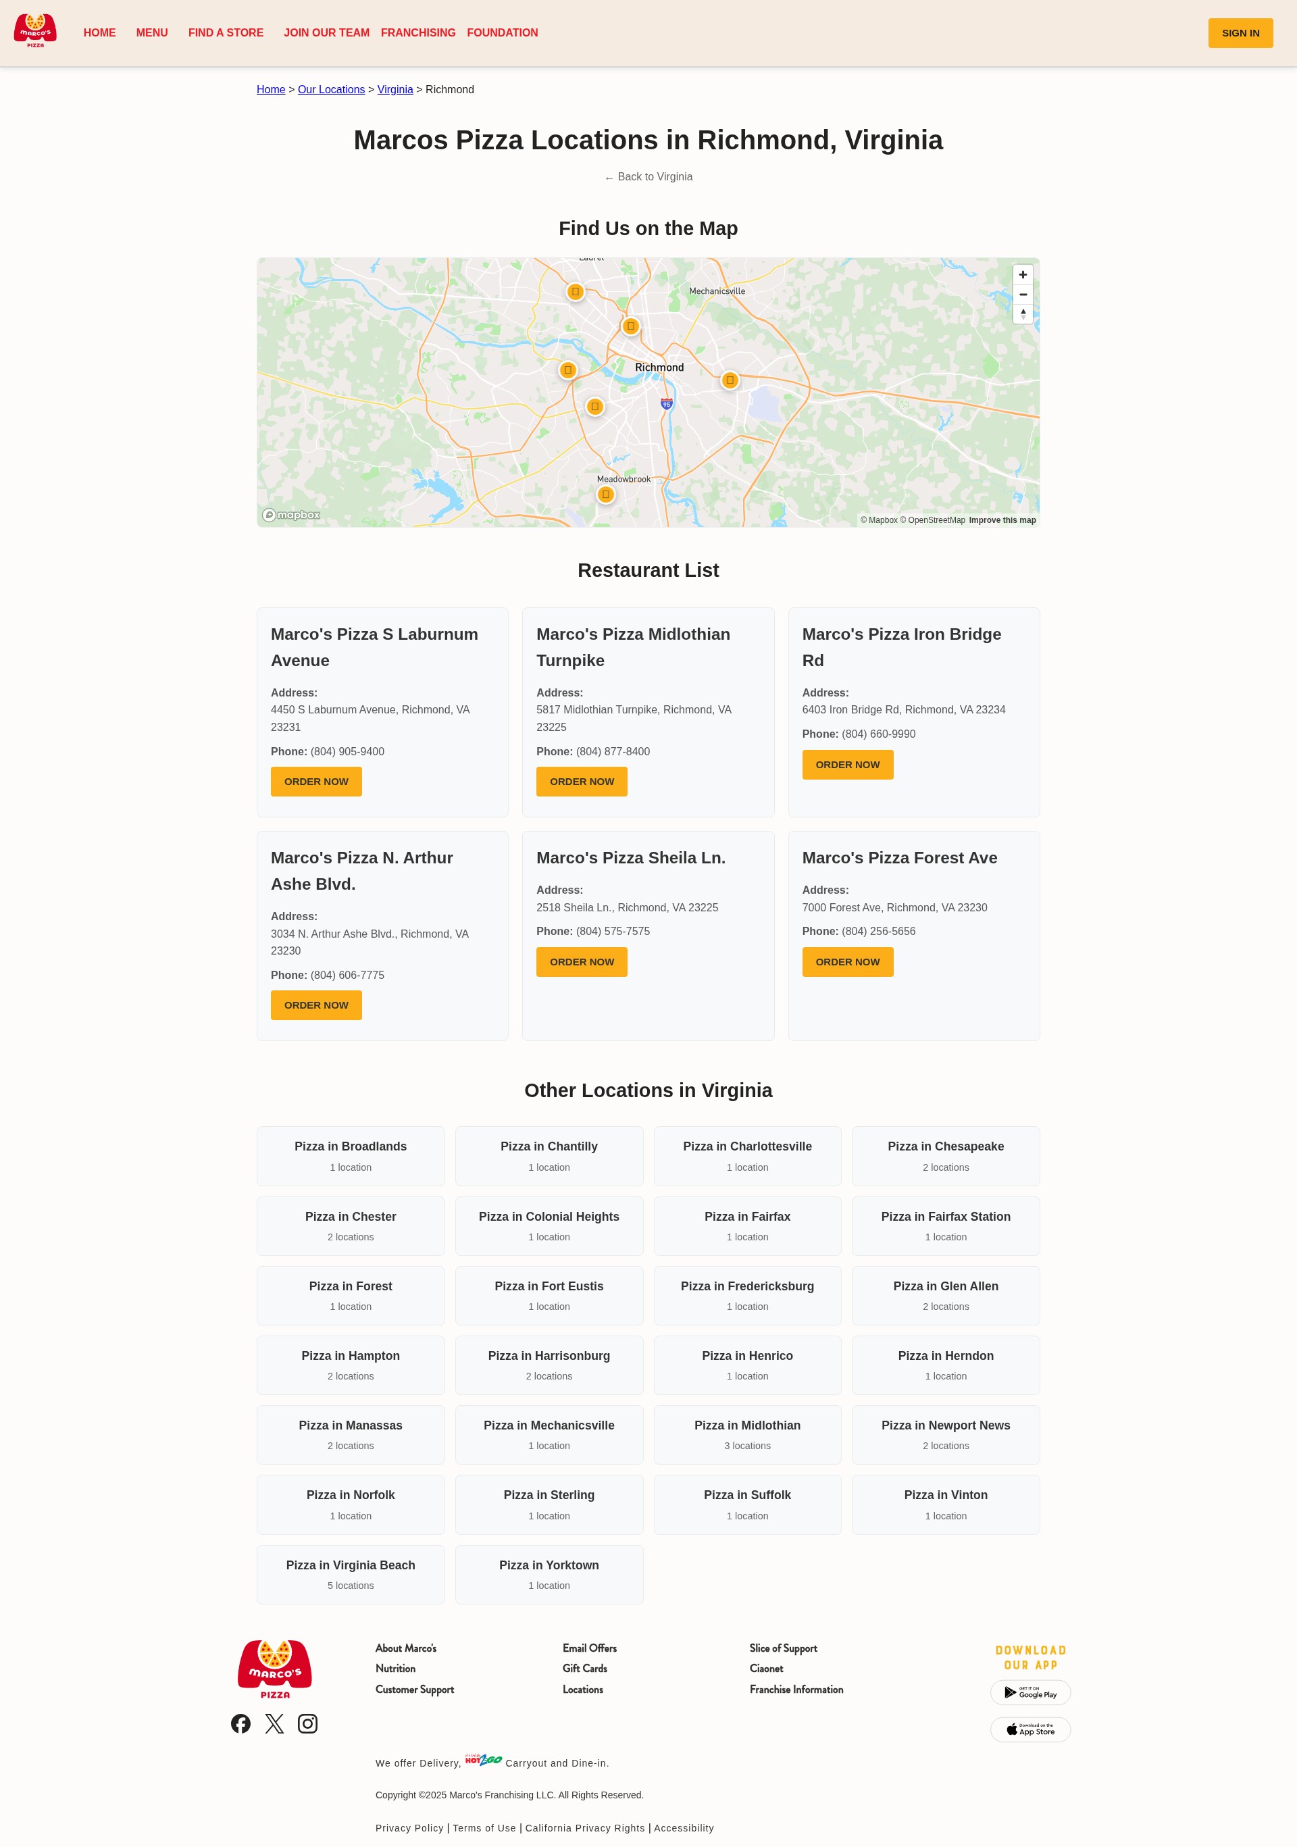Open FOUNDATION in navigation
Screen dimensions: 1297x1847
tap(503, 33)
